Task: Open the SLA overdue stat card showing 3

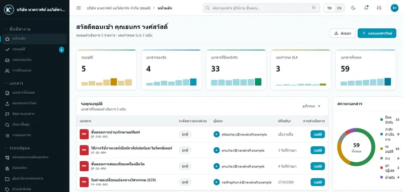Action: (x=301, y=70)
